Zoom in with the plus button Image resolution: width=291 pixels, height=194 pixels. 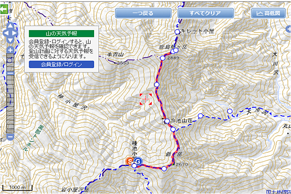click(x=10, y=50)
